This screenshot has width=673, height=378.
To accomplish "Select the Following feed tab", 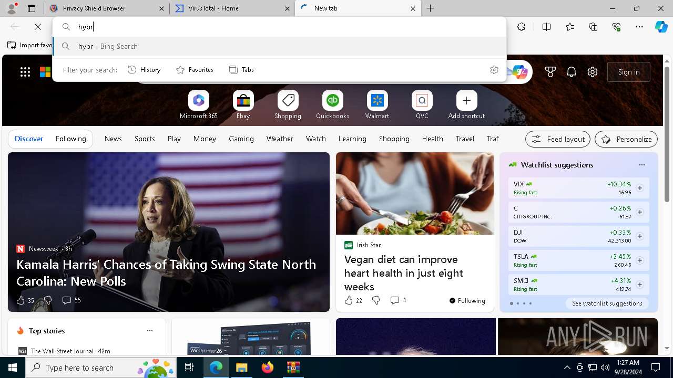I will click(x=70, y=139).
